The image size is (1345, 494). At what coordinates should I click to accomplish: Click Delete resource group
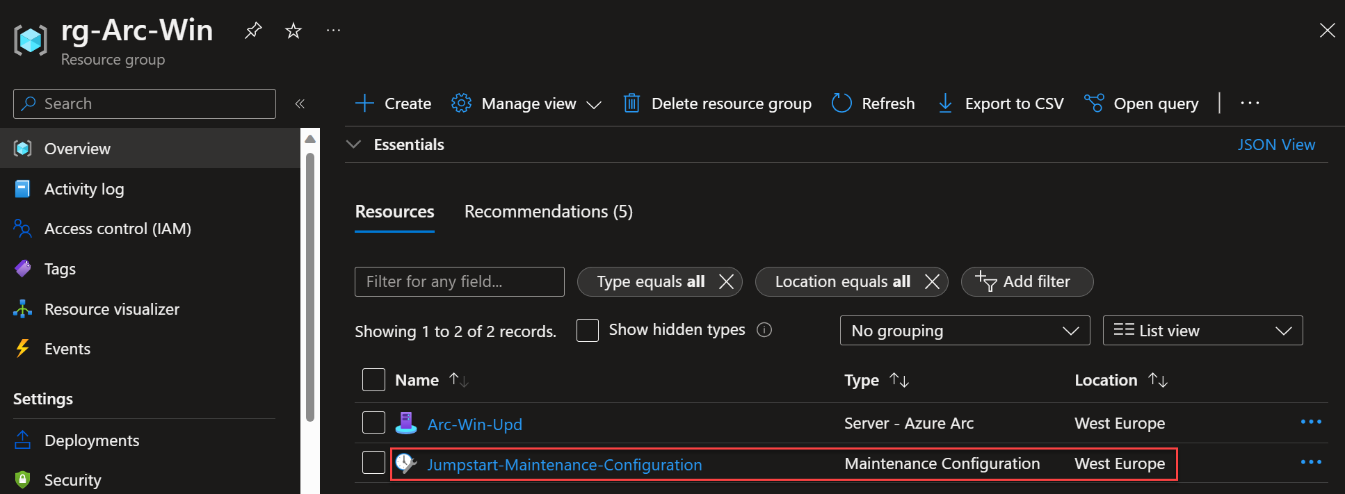pos(717,104)
